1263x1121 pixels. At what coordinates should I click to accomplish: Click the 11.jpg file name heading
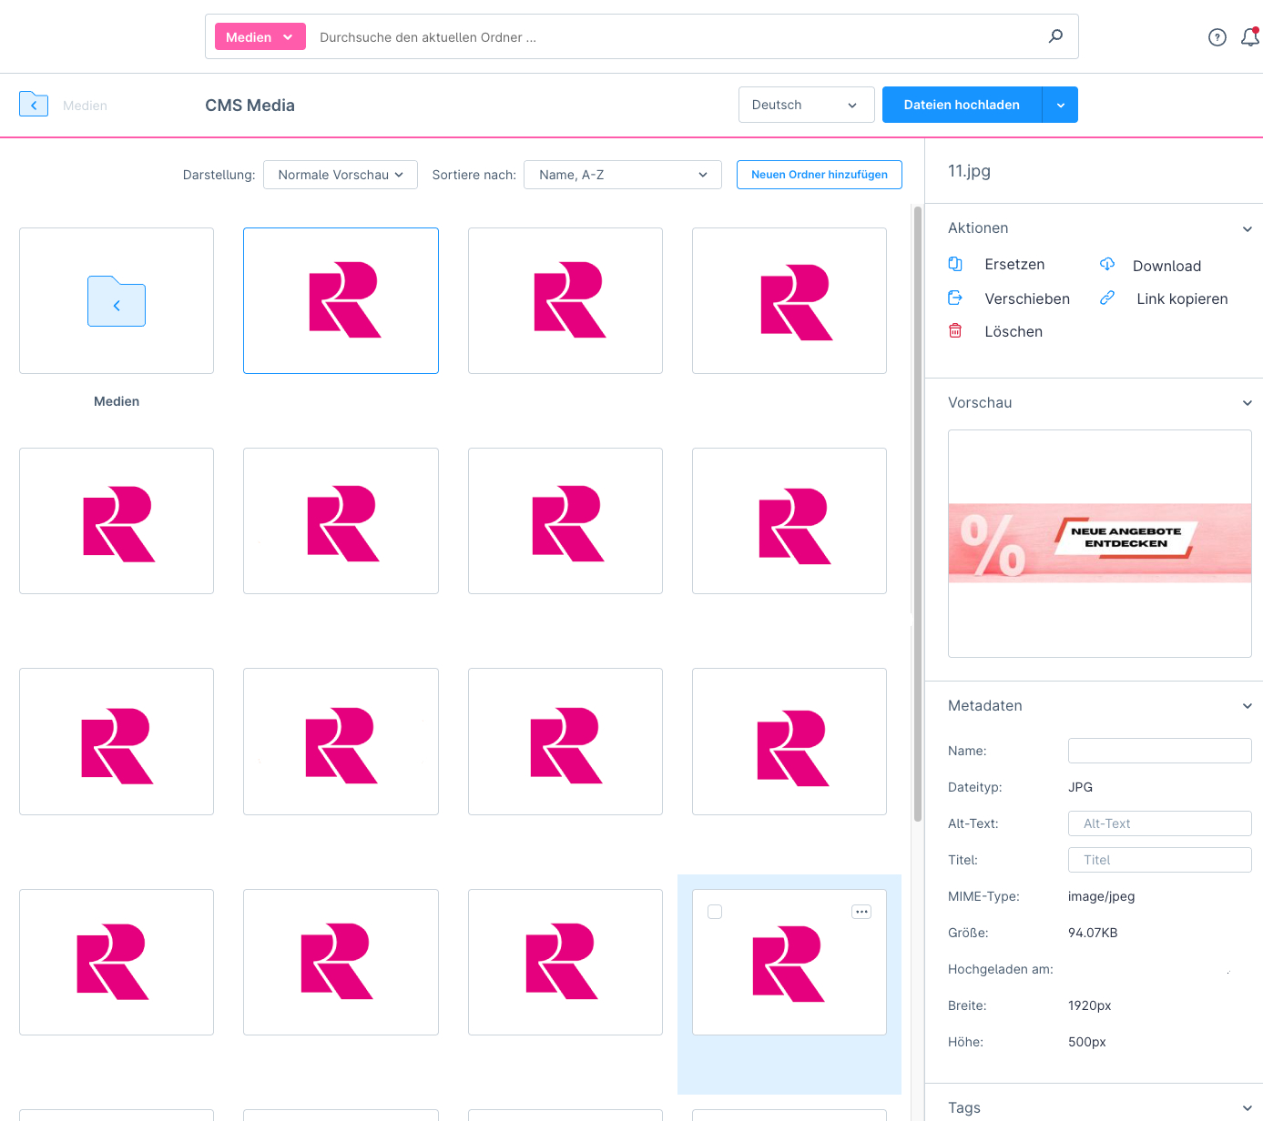click(969, 171)
